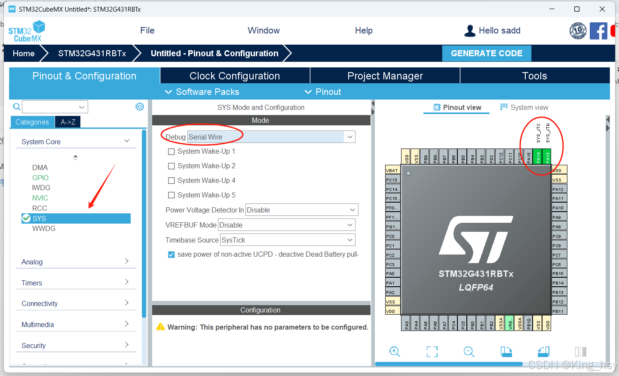Zoom out of the chip pinout
Screen dimensions: 619x376
[x=469, y=352]
